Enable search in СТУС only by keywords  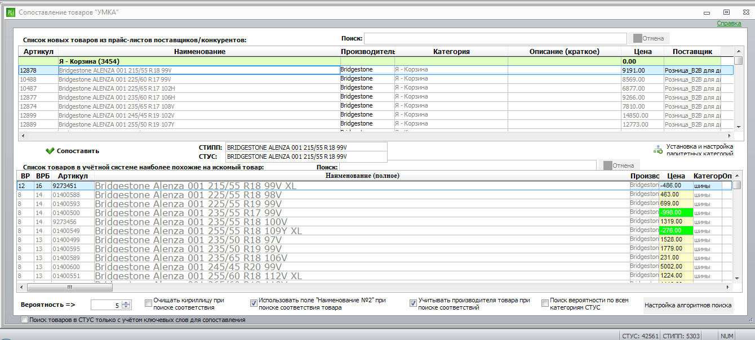(24, 320)
